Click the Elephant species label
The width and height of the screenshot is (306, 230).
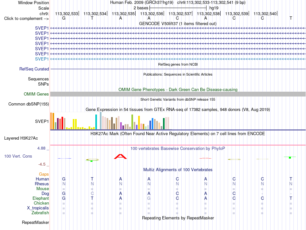[41, 198]
